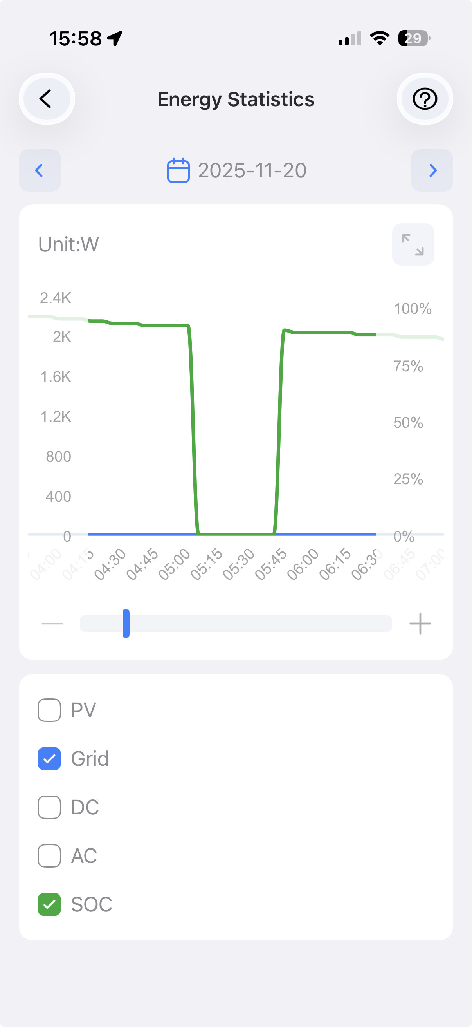Open the help question mark icon
Screen dimensions: 472x1027
click(425, 99)
